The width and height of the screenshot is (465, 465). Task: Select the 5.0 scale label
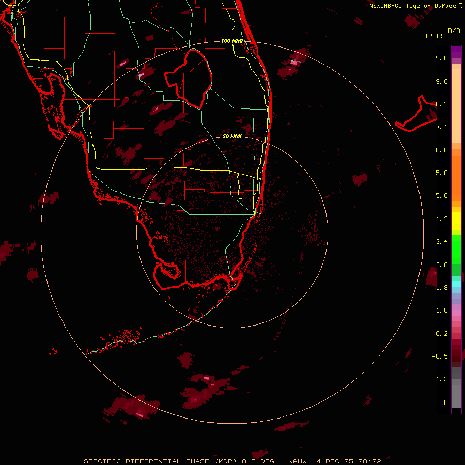pos(442,196)
